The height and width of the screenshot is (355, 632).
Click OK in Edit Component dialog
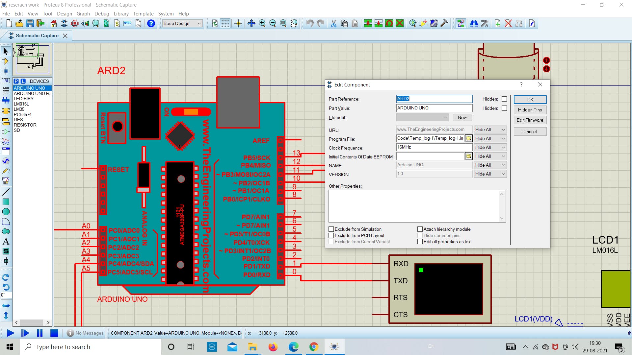tap(530, 100)
